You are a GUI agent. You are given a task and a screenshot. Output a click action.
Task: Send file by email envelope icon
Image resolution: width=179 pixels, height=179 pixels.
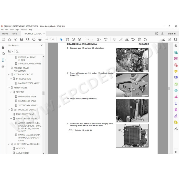pyautogui.click(x=169, y=39)
